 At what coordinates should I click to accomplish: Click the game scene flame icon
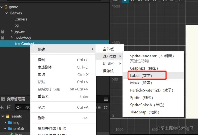point(6,7)
